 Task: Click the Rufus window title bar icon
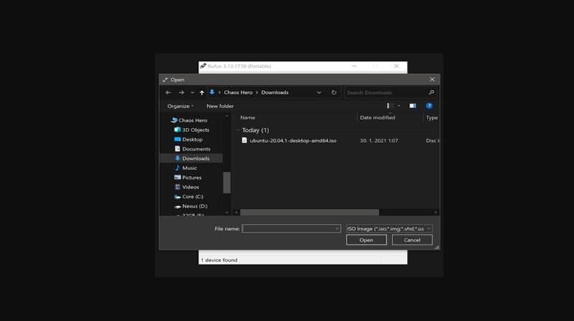tap(203, 66)
